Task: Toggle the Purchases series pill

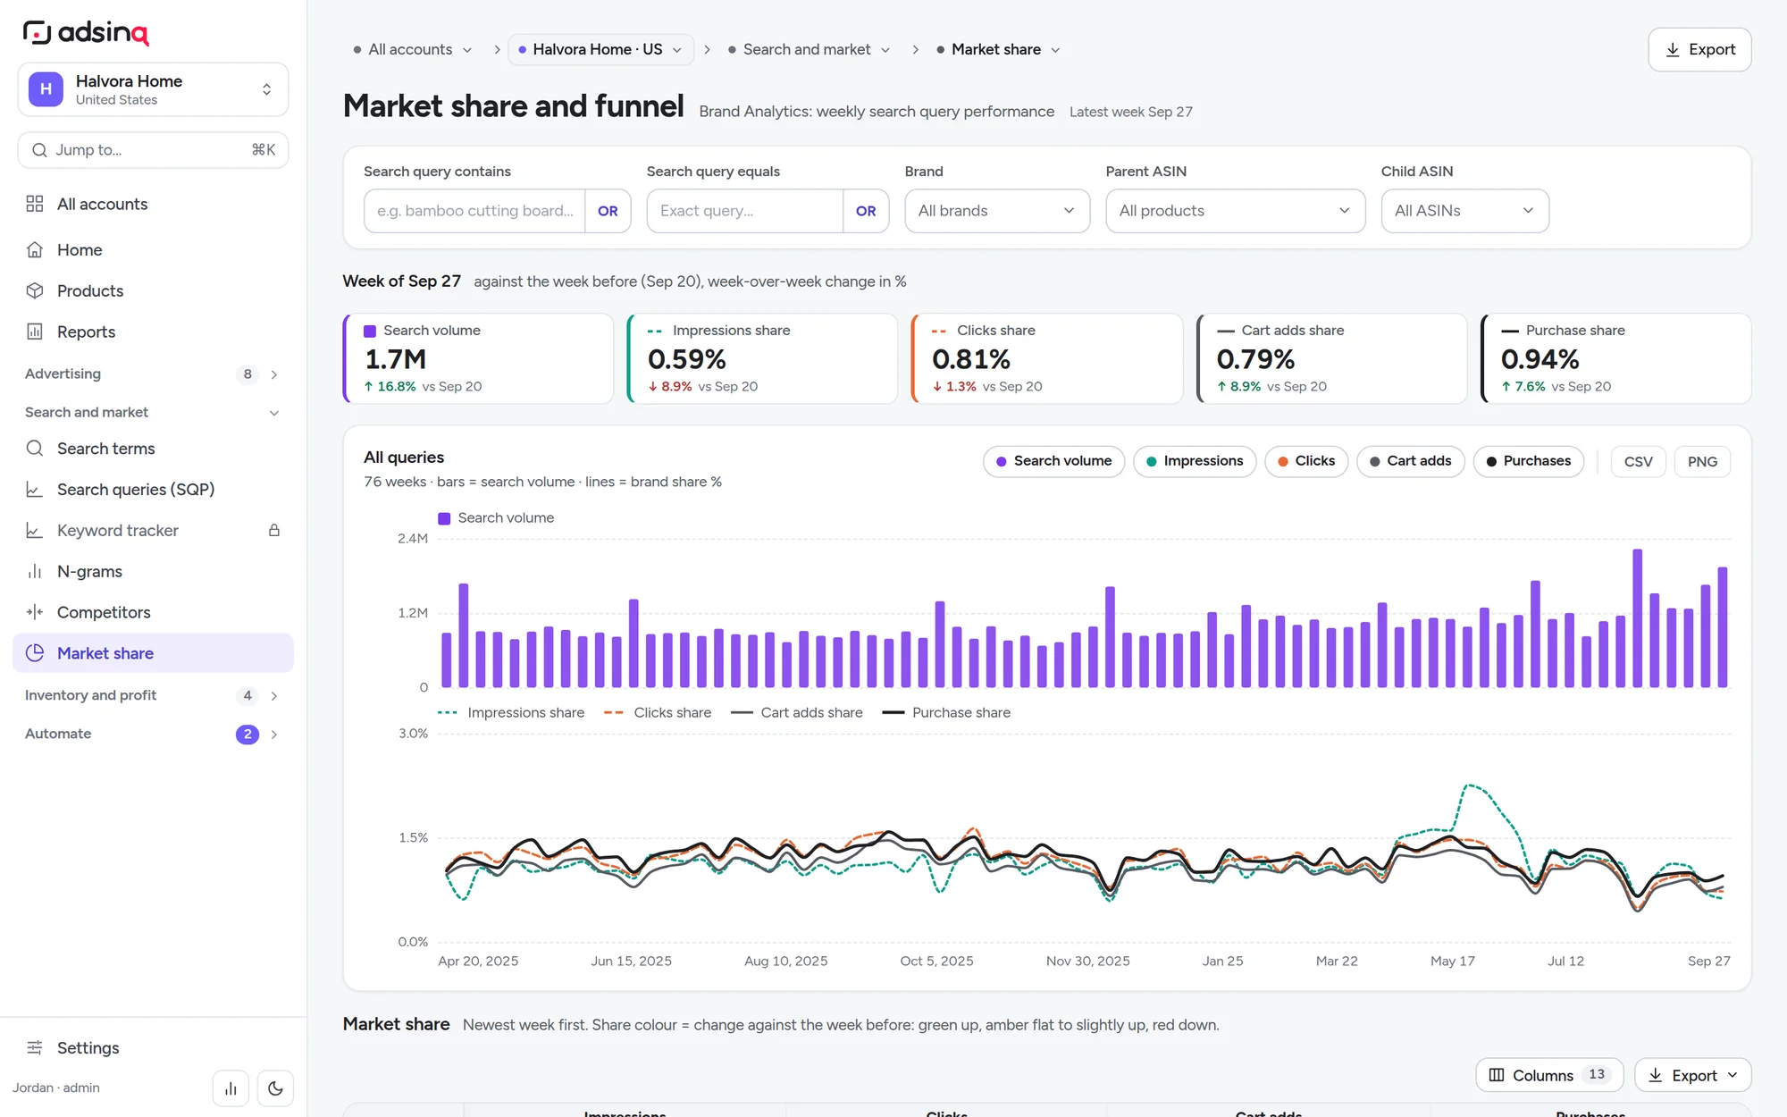Action: [1528, 461]
